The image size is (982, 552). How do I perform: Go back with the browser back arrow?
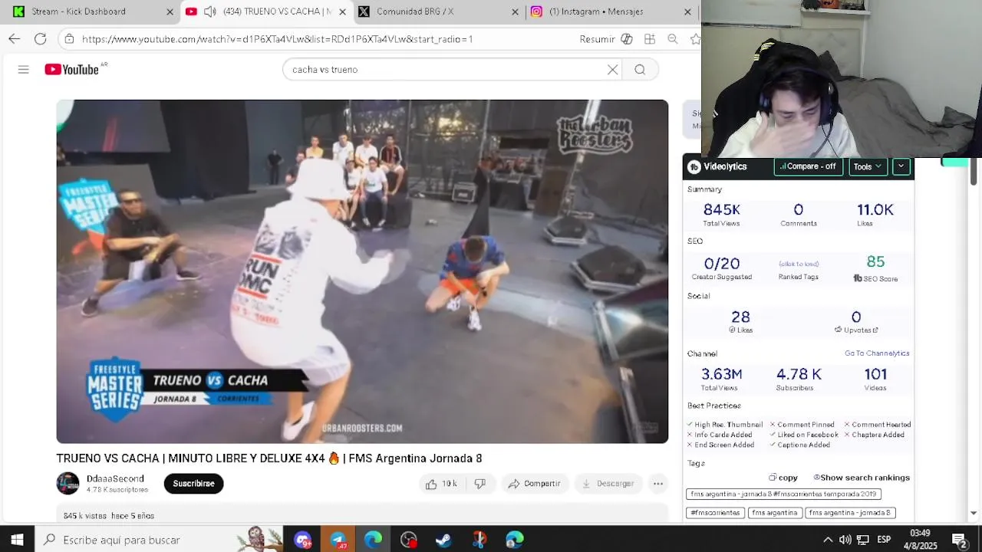(x=14, y=39)
